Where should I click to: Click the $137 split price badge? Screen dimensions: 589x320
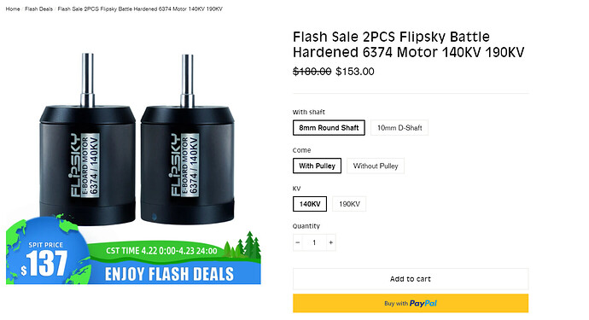coord(44,259)
